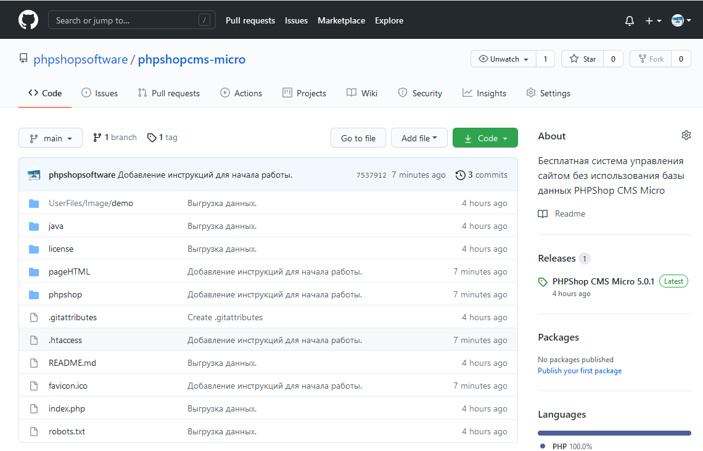The height and width of the screenshot is (451, 703).
Task: Click the commit author avatar thumbnail
Action: click(x=34, y=175)
